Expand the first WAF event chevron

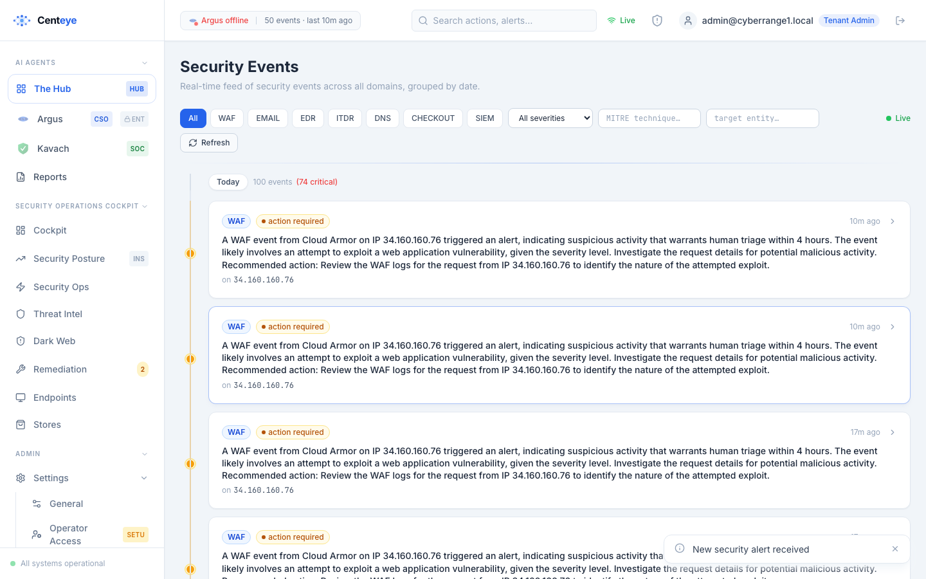(893, 221)
